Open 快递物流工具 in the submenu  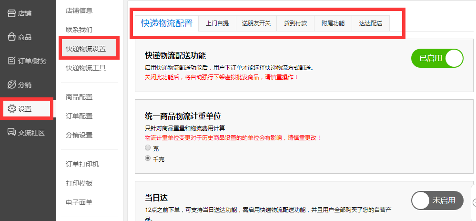[86, 68]
